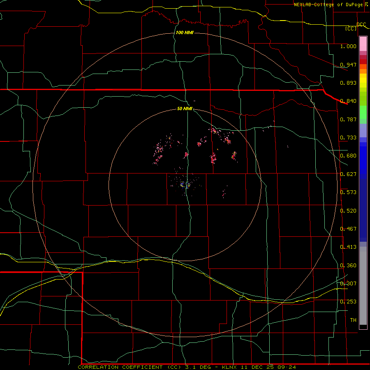Viewport: 370px width, 370px height.
Task: Click the 50 NMI range ring label
Action: tap(185, 109)
